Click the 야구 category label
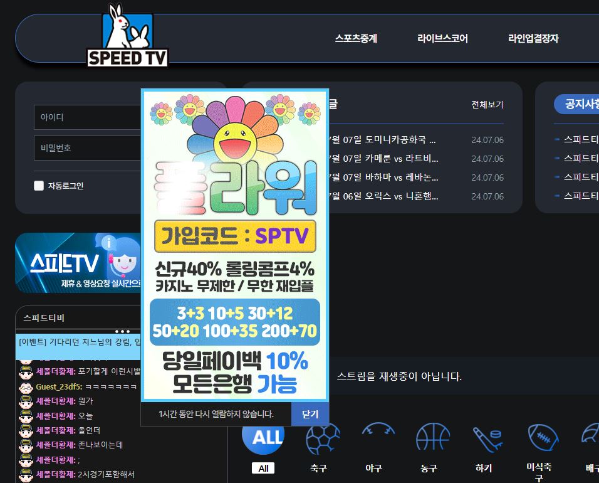The width and height of the screenshot is (599, 483). click(373, 468)
